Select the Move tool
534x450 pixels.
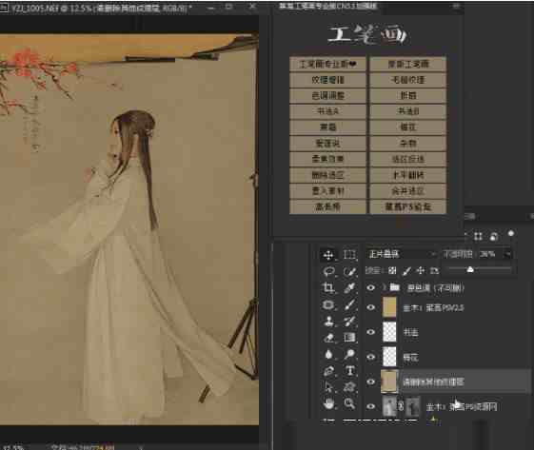(328, 255)
